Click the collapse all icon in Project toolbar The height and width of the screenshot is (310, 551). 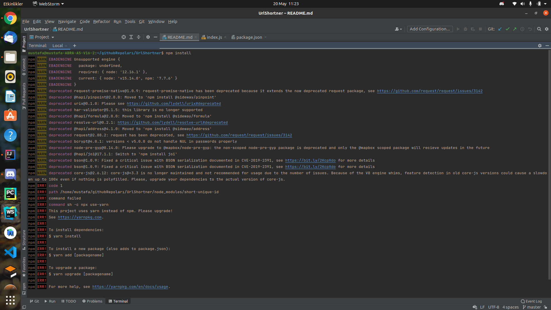(x=139, y=37)
